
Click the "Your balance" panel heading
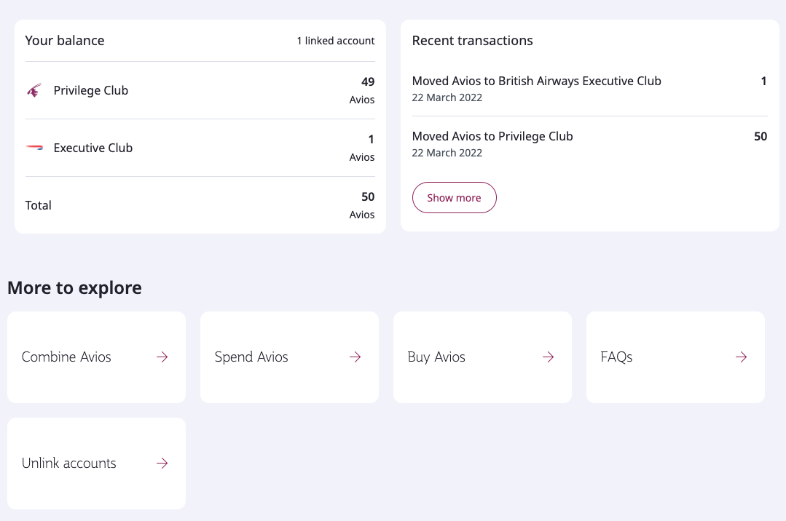(x=65, y=40)
